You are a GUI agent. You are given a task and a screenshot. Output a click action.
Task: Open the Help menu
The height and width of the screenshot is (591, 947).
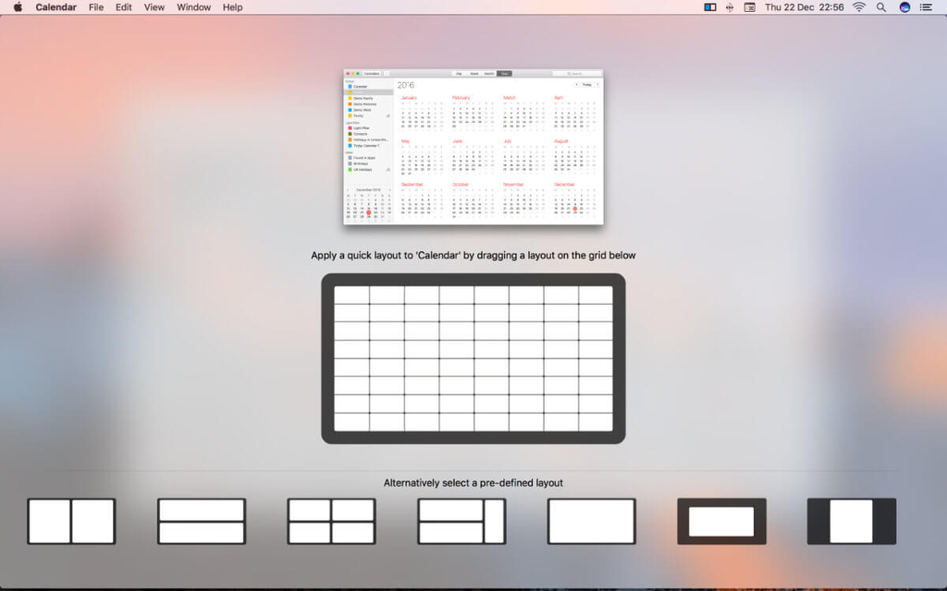coord(233,7)
